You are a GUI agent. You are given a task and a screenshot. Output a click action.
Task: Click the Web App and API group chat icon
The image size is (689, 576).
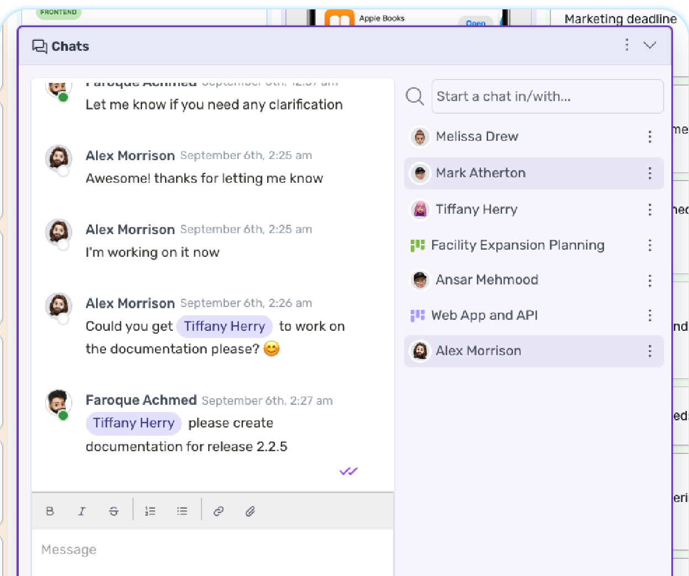click(x=417, y=315)
